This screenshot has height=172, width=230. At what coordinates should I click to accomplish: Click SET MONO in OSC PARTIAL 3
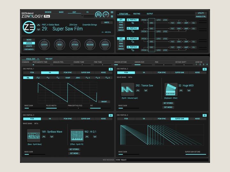(x=74, y=154)
